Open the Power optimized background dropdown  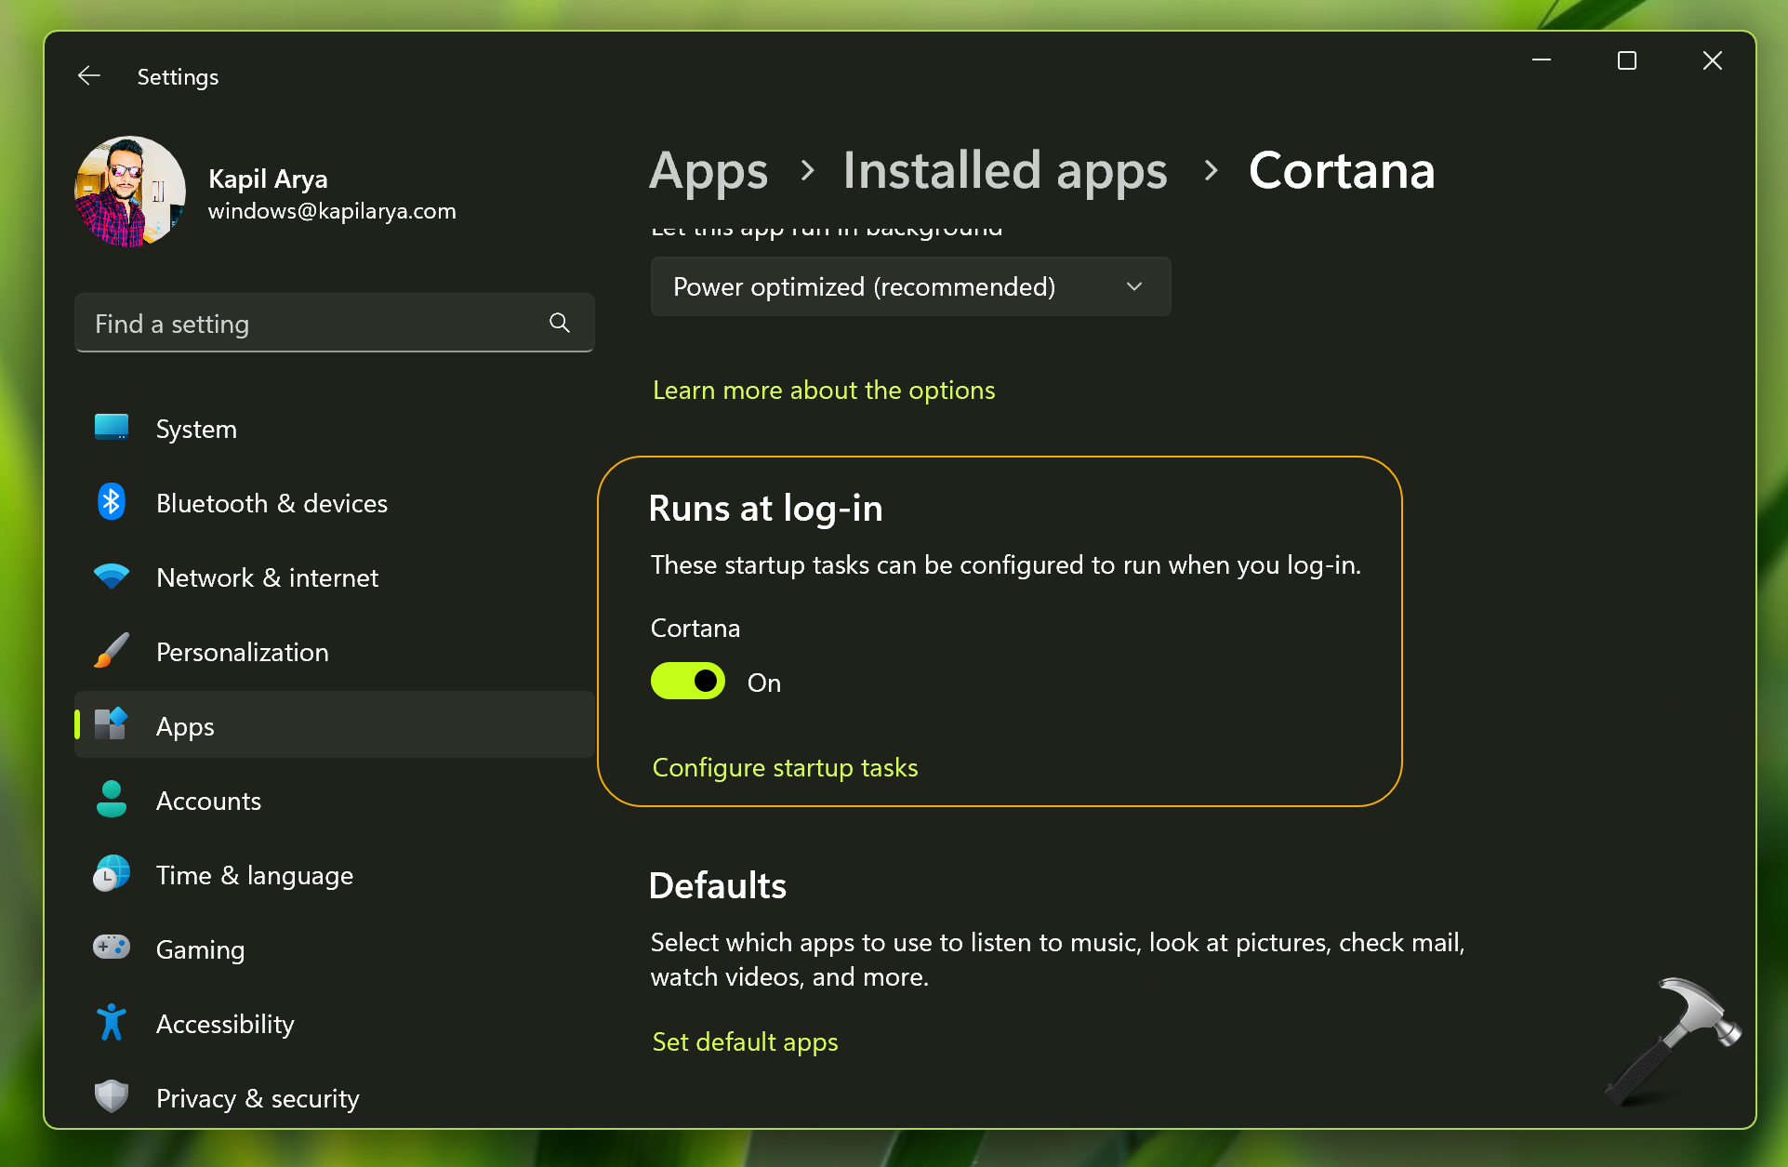(x=910, y=286)
